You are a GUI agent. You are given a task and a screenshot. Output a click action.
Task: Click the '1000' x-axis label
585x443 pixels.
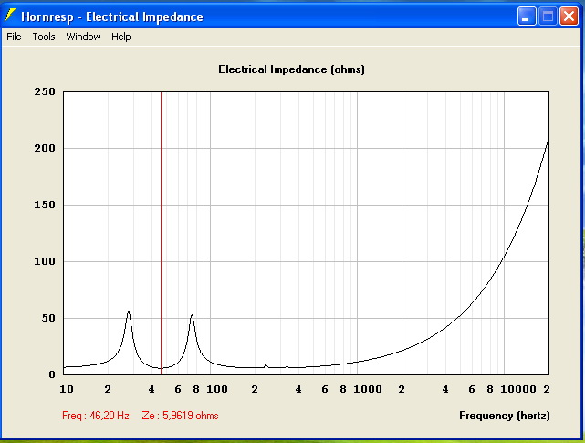point(368,389)
